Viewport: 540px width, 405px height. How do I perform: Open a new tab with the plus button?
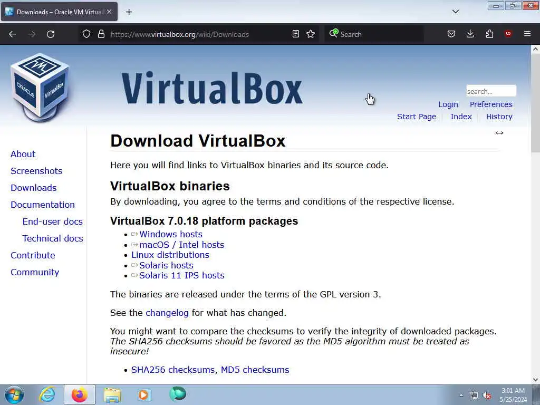(129, 12)
